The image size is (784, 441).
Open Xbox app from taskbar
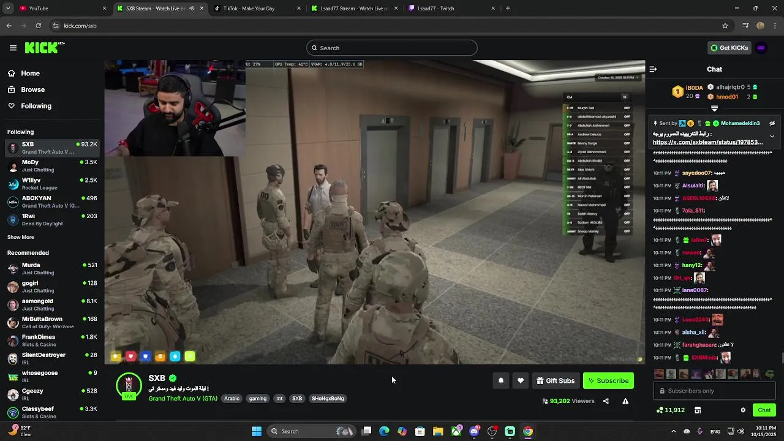pyautogui.click(x=456, y=431)
